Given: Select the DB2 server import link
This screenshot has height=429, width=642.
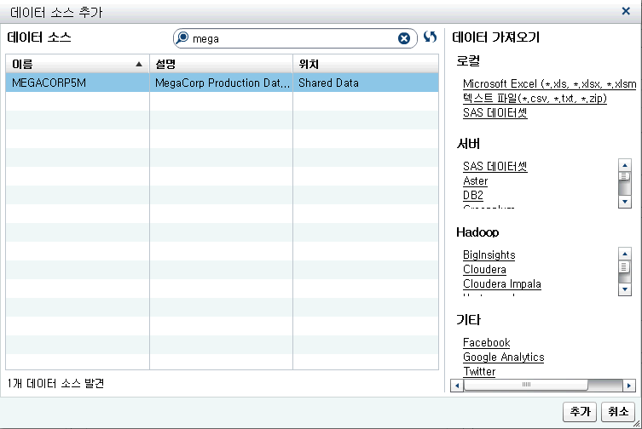Looking at the screenshot, I should tap(472, 196).
